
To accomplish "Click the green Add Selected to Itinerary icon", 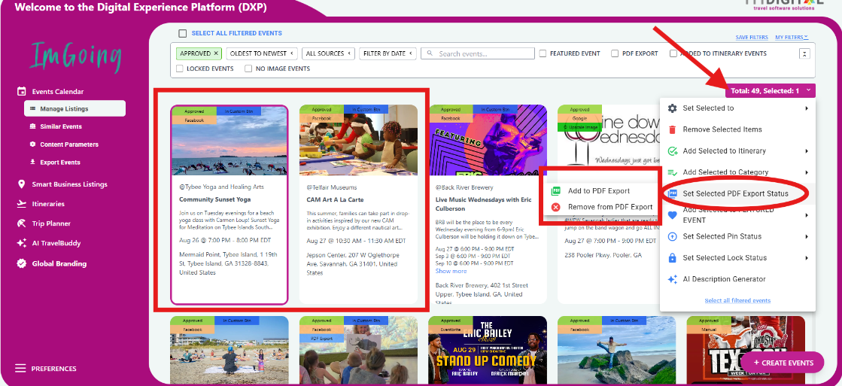I will point(672,150).
